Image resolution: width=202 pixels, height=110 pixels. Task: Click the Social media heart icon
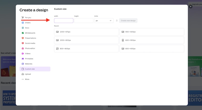click(x=23, y=43)
